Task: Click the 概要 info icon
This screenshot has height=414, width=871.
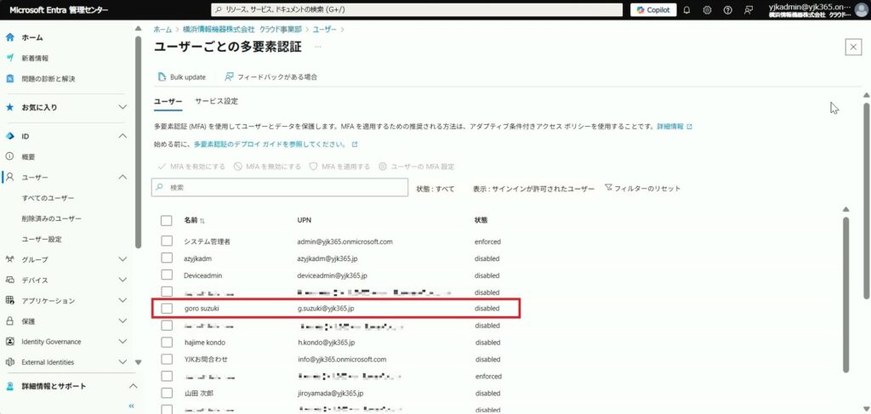Action: pyautogui.click(x=9, y=157)
